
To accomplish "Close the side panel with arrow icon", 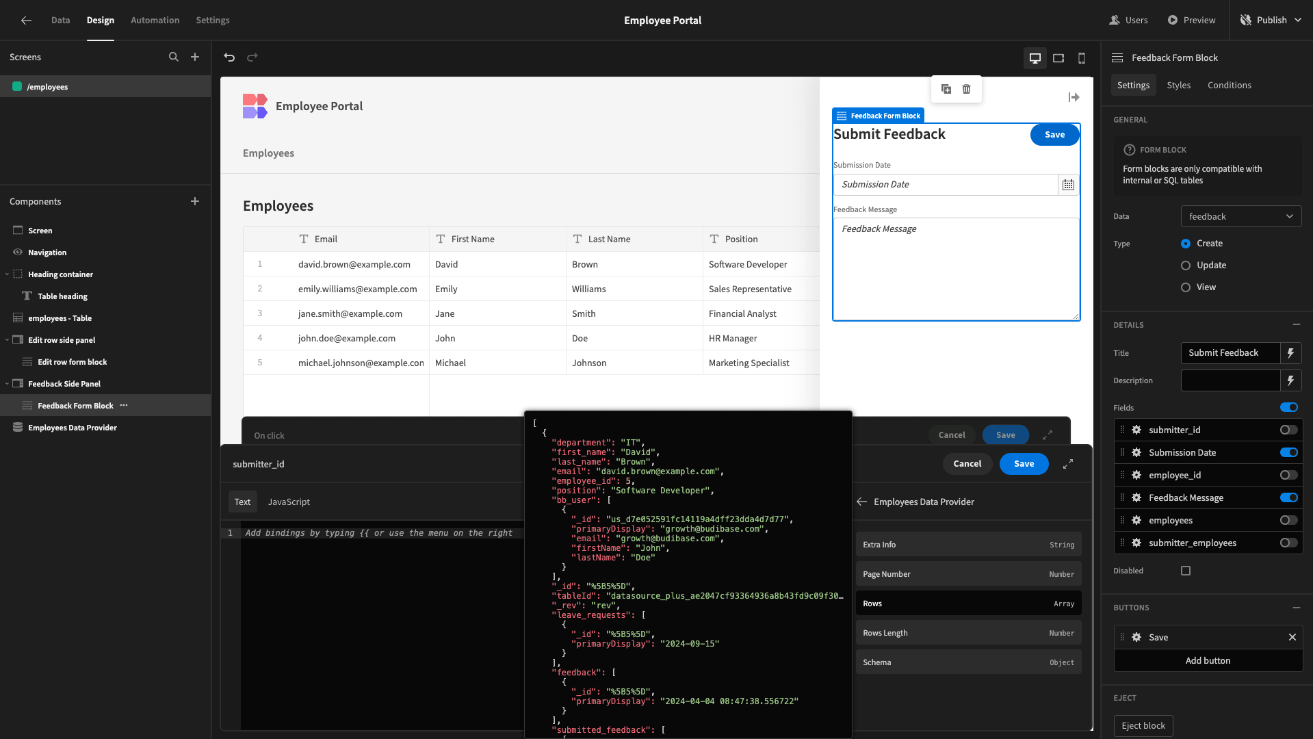I will click(x=1074, y=98).
